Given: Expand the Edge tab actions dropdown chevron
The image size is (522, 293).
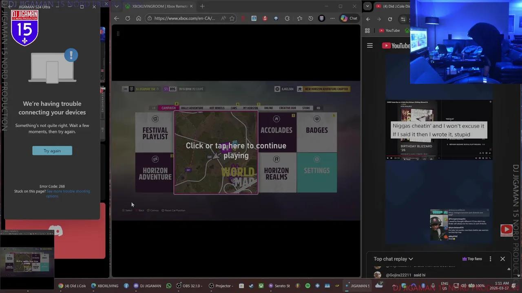Looking at the screenshot, I should pyautogui.click(x=117, y=6).
